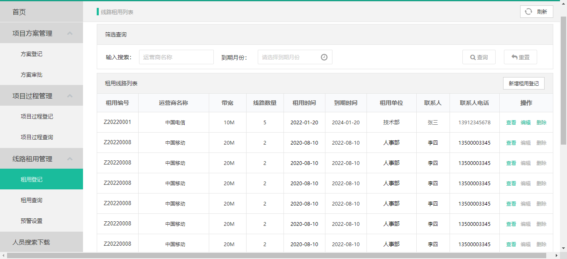The image size is (567, 259).
Task: Reset filters with the 重置 arrow button
Action: pos(520,57)
